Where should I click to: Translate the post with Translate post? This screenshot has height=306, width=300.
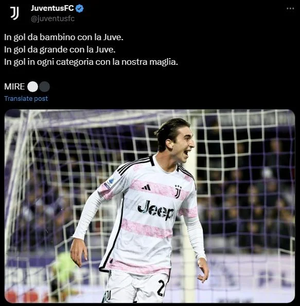pyautogui.click(x=26, y=99)
